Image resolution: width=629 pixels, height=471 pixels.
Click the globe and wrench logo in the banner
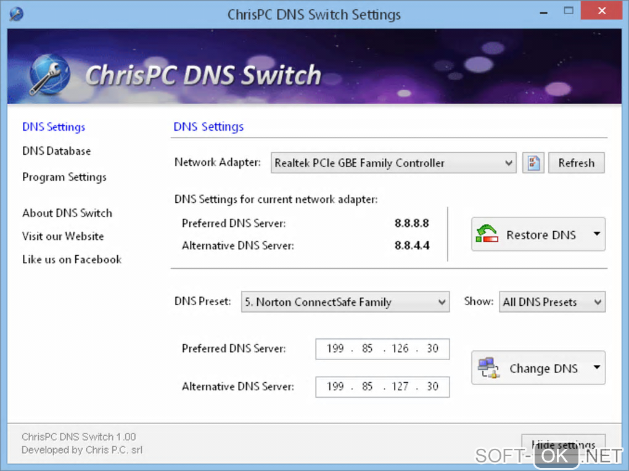[x=49, y=75]
